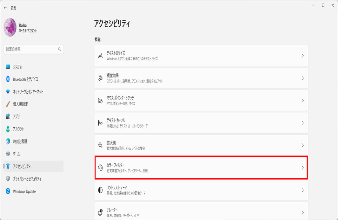This screenshot has width=338, height=220.
Task: Click the カラー フィルター palette icon
Action: (101, 168)
